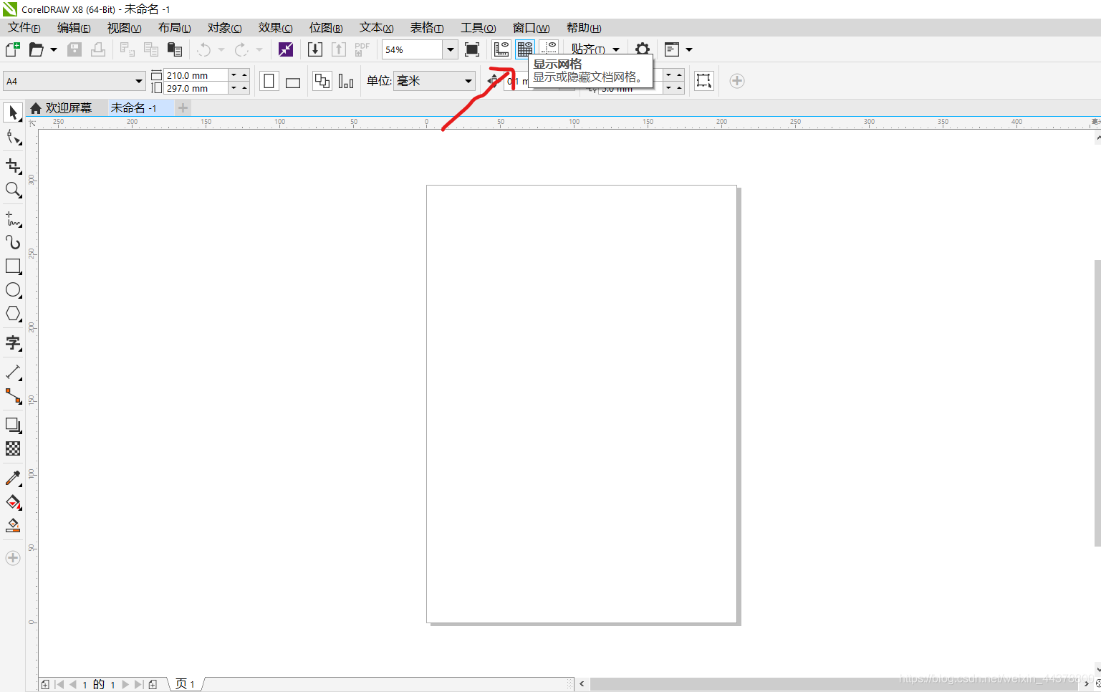Image resolution: width=1101 pixels, height=692 pixels.
Task: Decrease the page height stepper
Action: [234, 88]
